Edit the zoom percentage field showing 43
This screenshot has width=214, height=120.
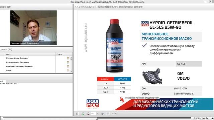point(94,113)
